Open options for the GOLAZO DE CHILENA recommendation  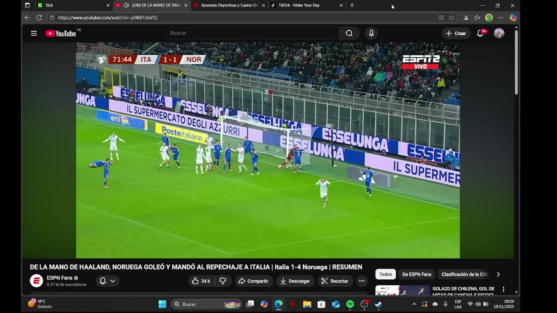coord(503,290)
